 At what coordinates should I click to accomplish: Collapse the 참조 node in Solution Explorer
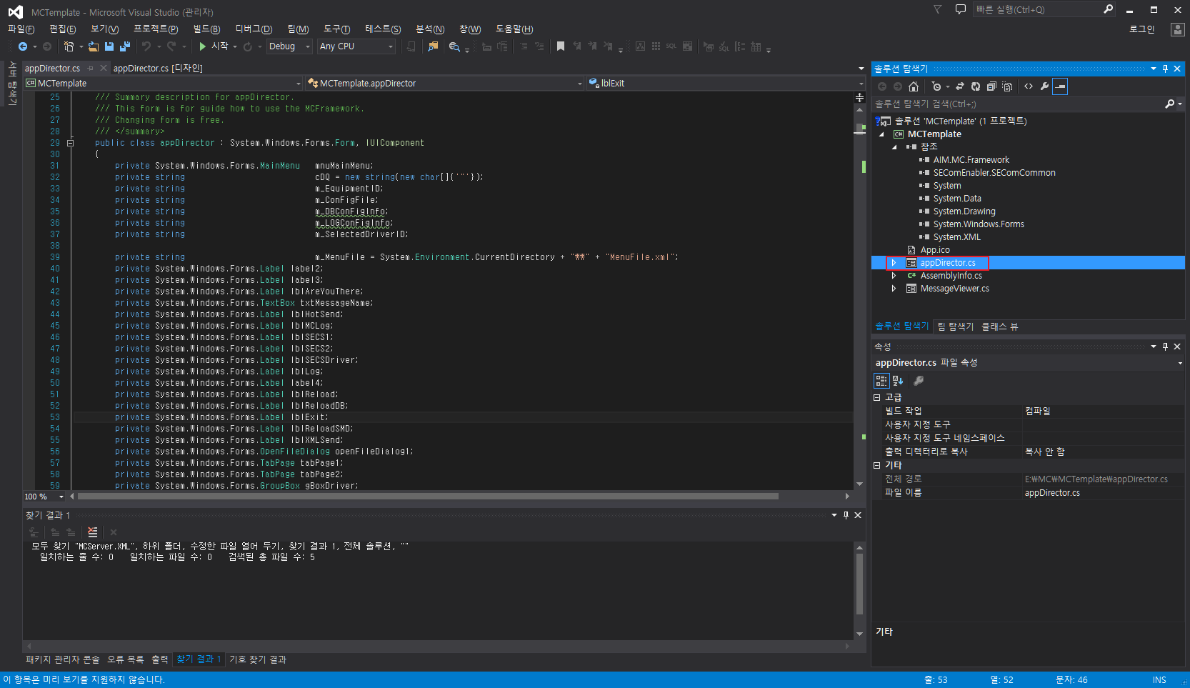(894, 146)
